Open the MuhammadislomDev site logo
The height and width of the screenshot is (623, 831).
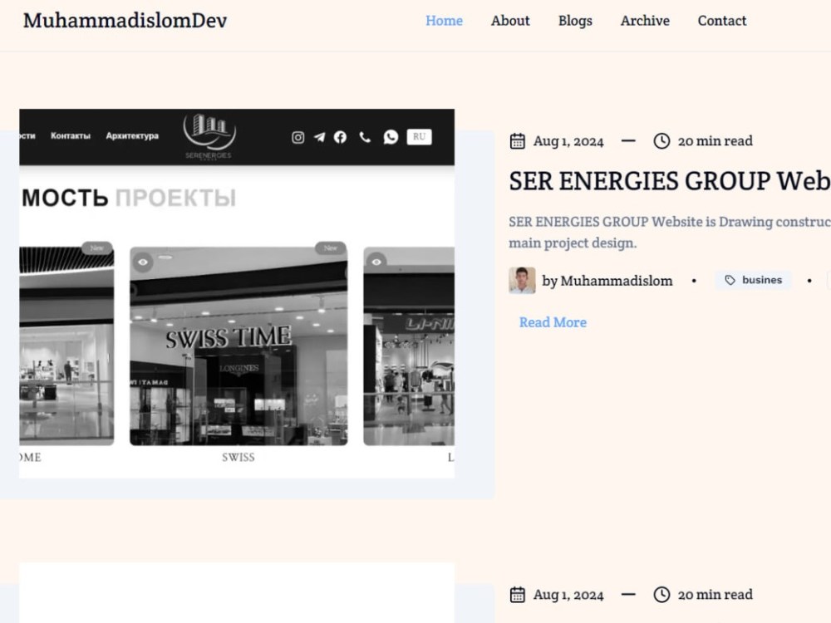click(x=125, y=21)
